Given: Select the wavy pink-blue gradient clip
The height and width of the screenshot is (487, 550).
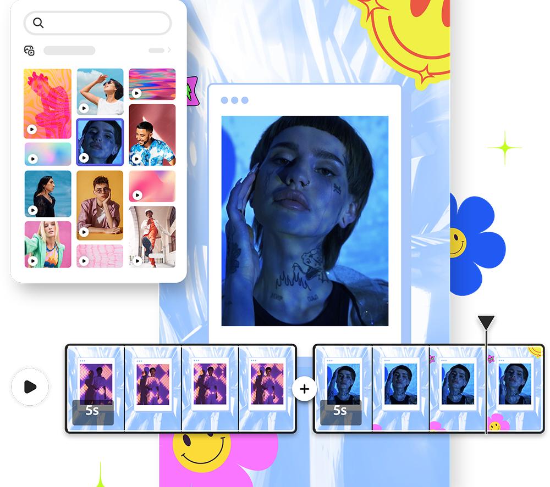Looking at the screenshot, I should point(152,84).
